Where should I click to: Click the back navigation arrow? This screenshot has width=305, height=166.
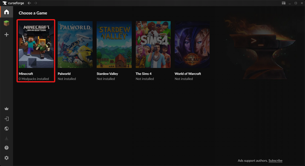click(x=29, y=3)
